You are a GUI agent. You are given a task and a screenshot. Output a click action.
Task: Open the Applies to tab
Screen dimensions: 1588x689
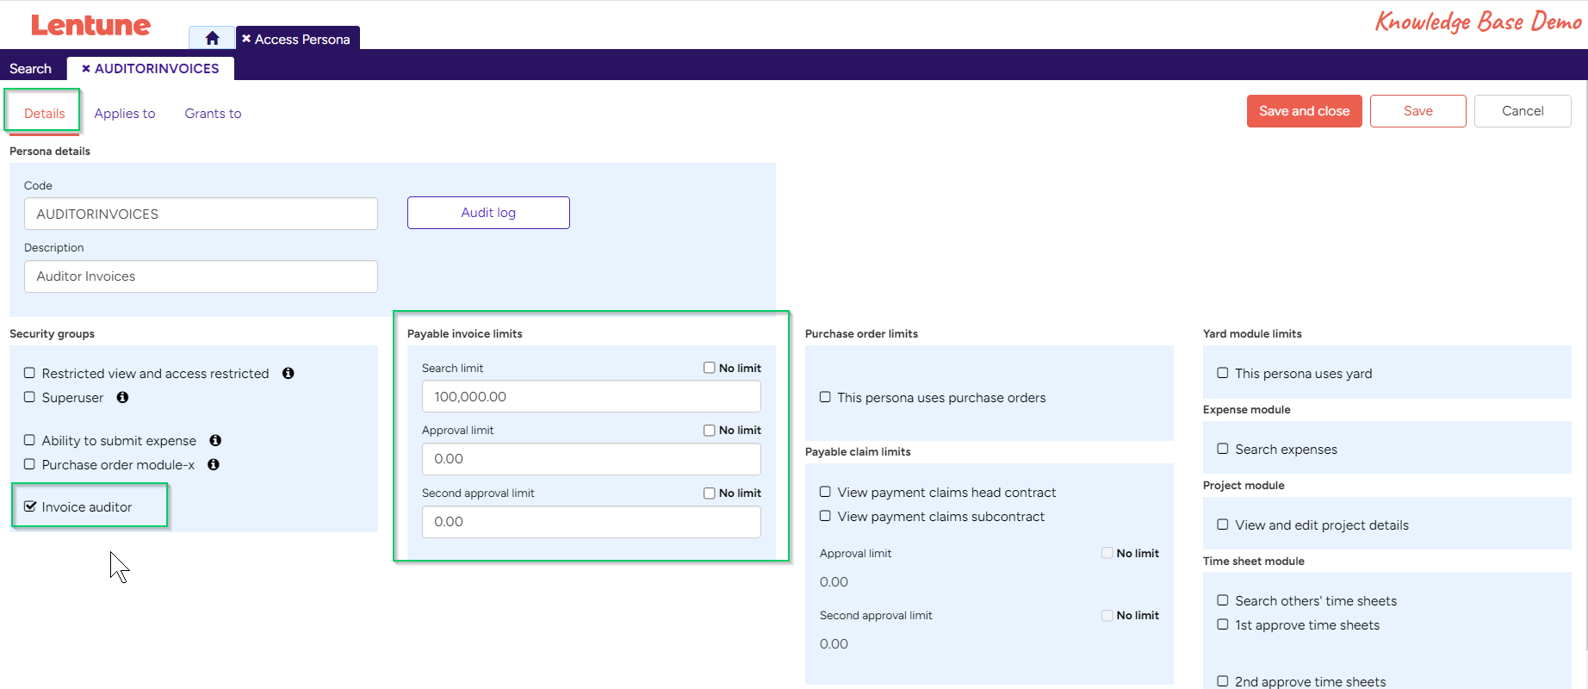pos(125,114)
